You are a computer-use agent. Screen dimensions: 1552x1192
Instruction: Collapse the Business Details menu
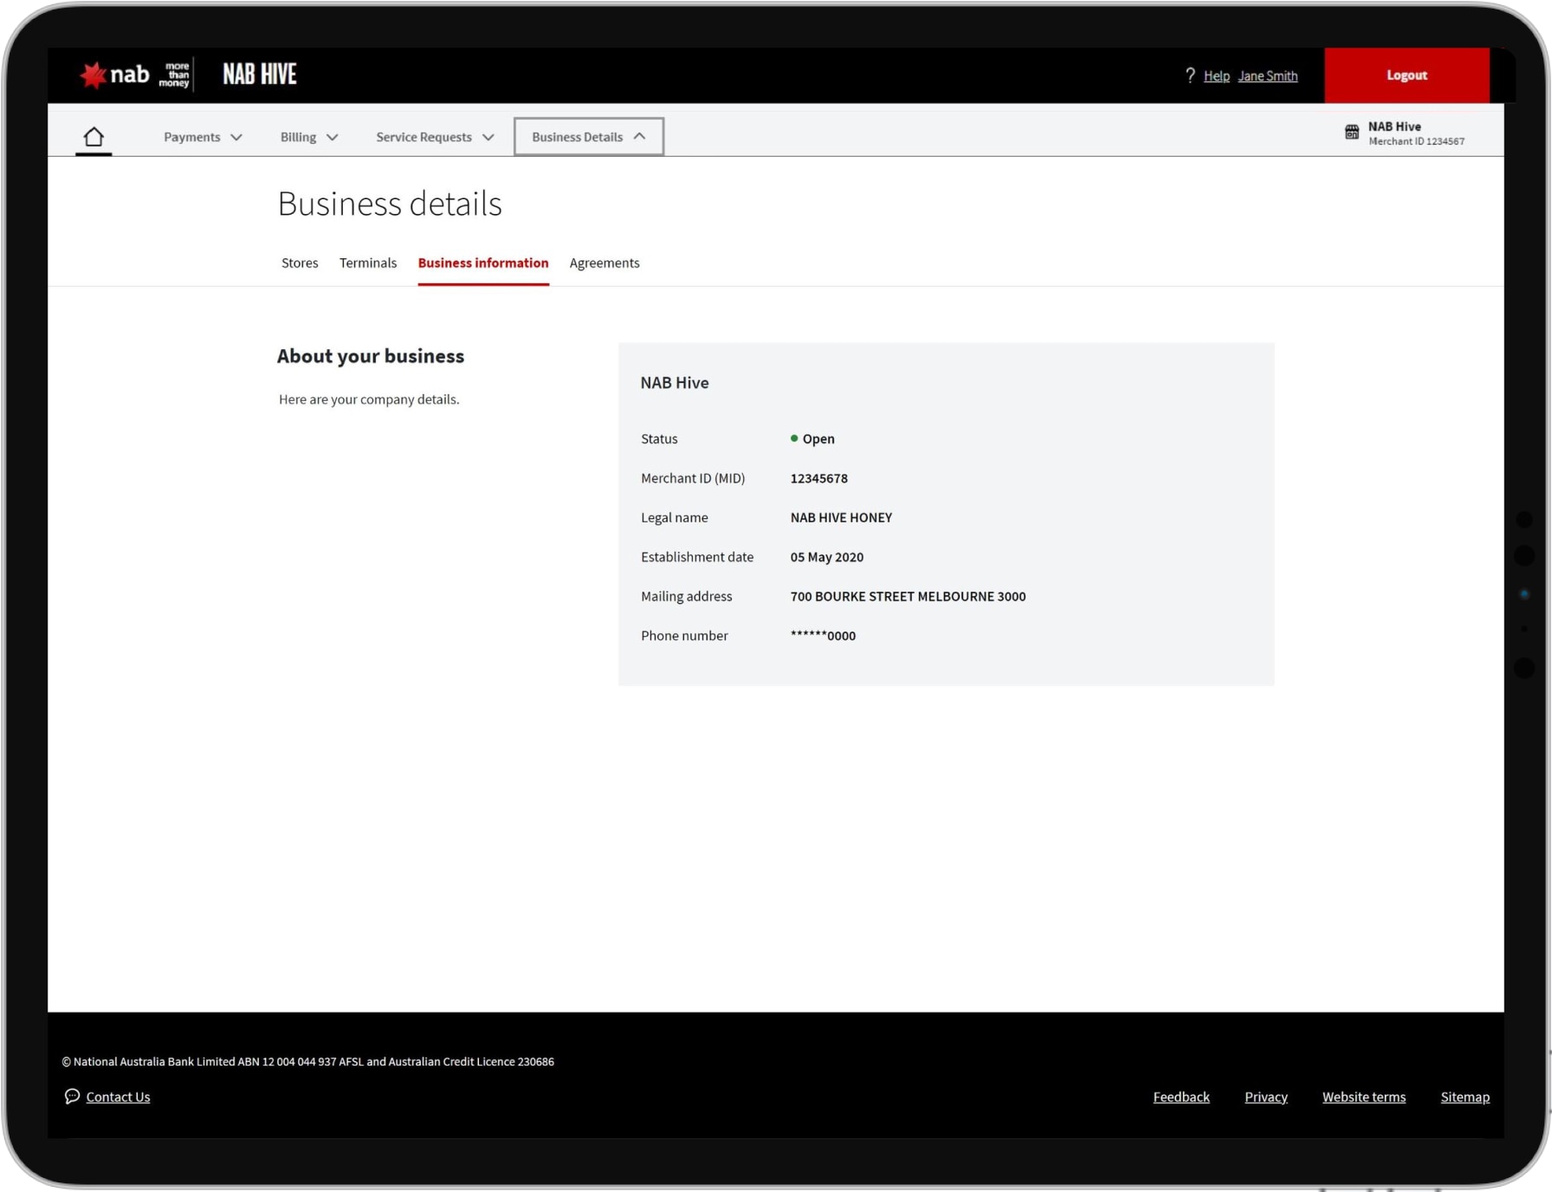click(x=589, y=137)
